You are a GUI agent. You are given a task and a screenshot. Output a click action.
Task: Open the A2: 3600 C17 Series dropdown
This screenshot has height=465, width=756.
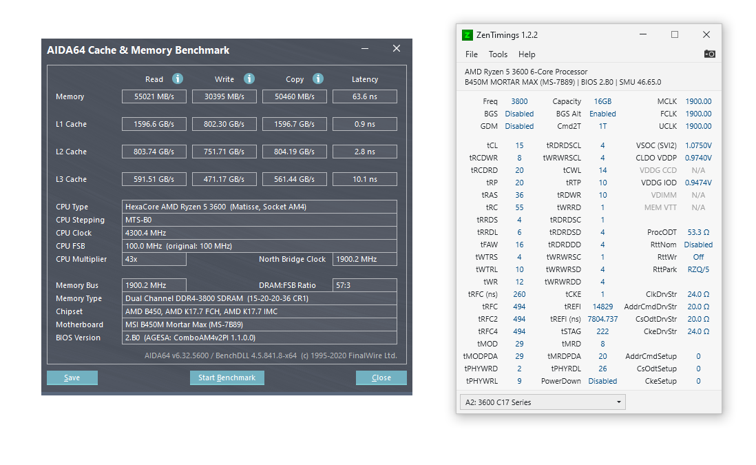543,402
